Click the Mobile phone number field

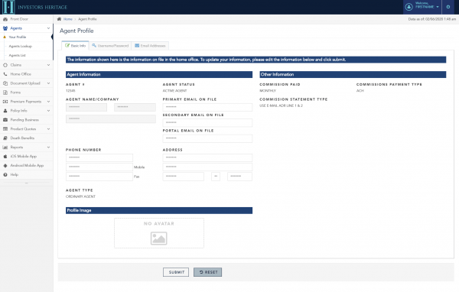[x=99, y=167]
